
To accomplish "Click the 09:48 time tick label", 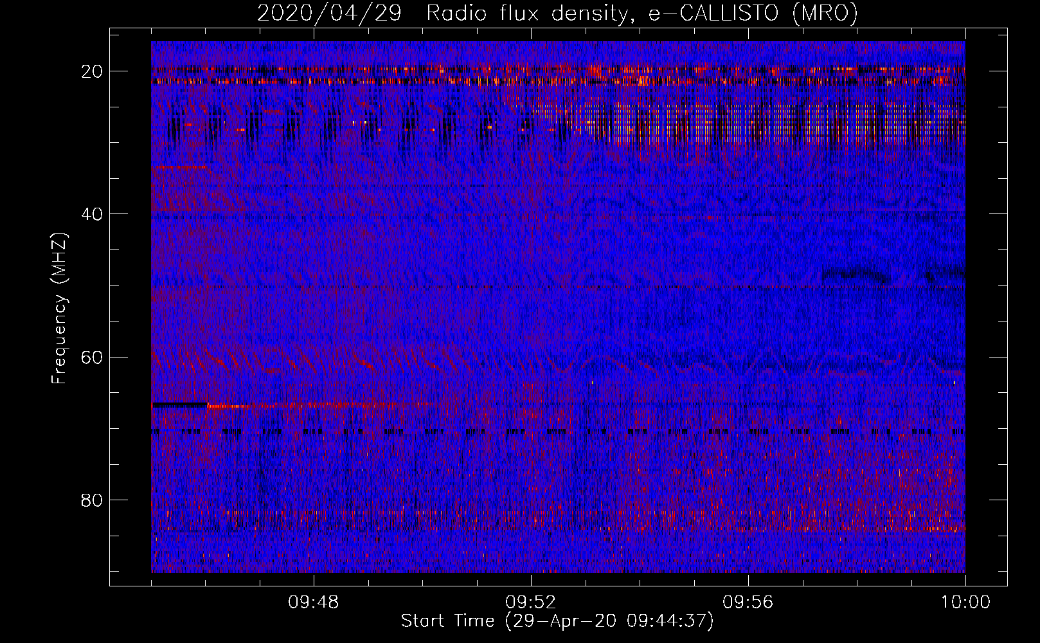I will (314, 602).
